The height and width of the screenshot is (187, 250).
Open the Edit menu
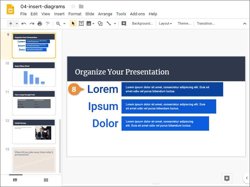[x=34, y=14]
